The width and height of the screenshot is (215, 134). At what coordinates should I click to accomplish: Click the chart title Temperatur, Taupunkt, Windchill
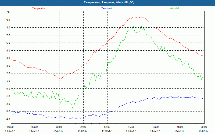(x=109, y=2)
